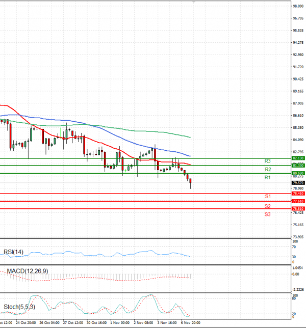Click the 73.905 price axis value

pos(298,237)
